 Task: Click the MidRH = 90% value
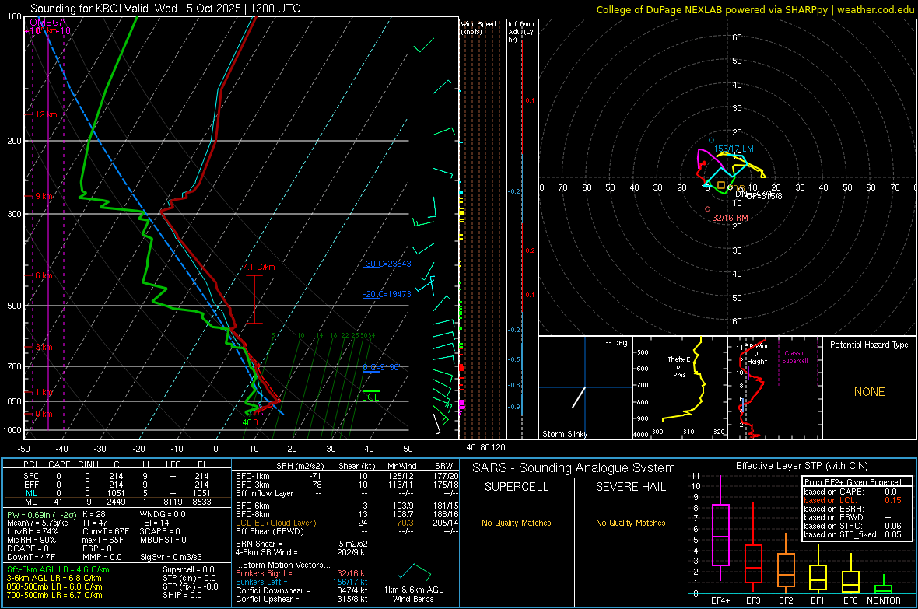point(32,540)
